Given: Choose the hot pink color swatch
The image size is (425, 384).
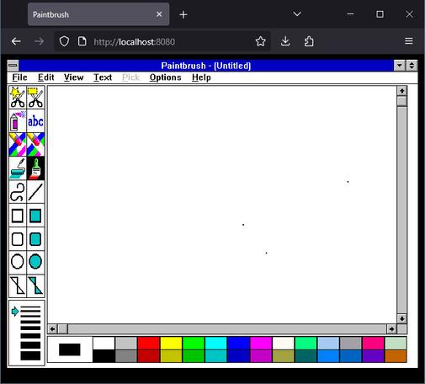Looking at the screenshot, I should coord(374,343).
